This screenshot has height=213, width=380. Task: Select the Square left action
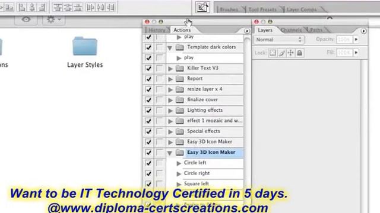[197, 184]
